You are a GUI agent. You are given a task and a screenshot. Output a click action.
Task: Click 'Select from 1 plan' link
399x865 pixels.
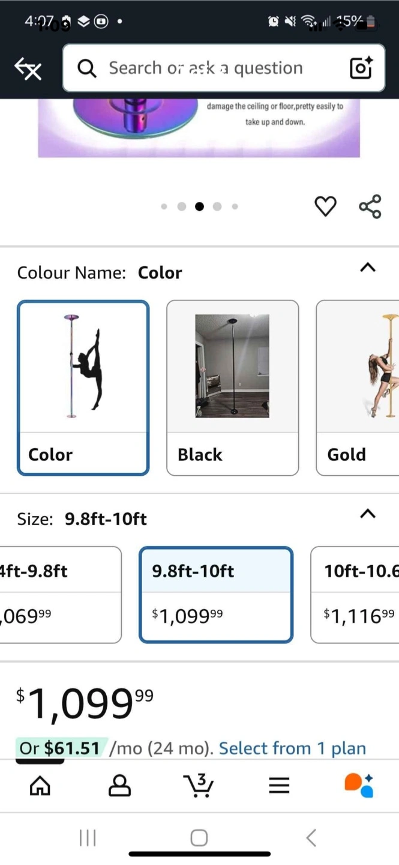point(292,748)
